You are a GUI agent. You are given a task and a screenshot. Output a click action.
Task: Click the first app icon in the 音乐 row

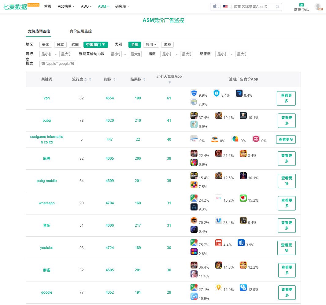(x=194, y=221)
